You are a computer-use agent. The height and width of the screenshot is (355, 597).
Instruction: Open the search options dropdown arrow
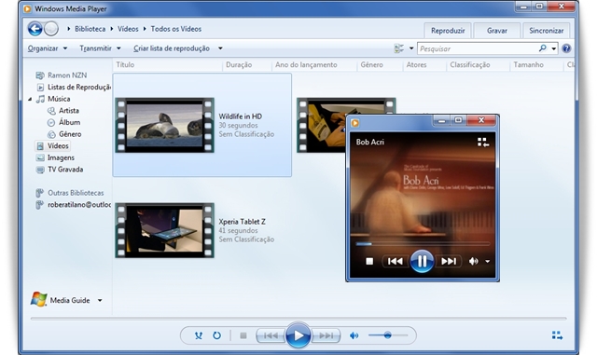553,48
